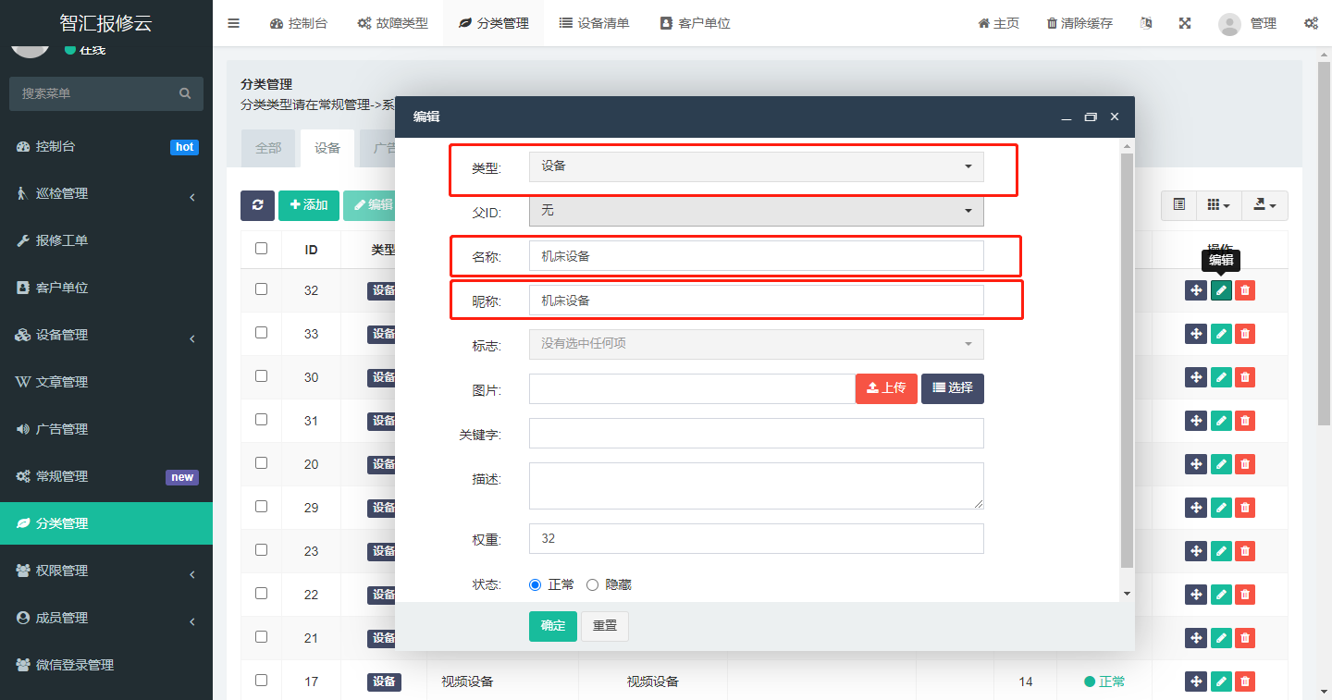Refresh the category table with the refresh button

[257, 205]
